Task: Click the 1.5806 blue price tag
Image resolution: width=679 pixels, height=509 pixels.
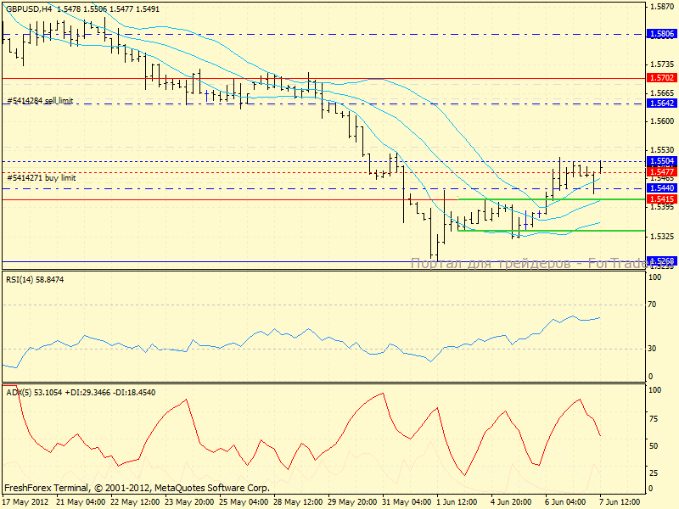Action: click(661, 34)
